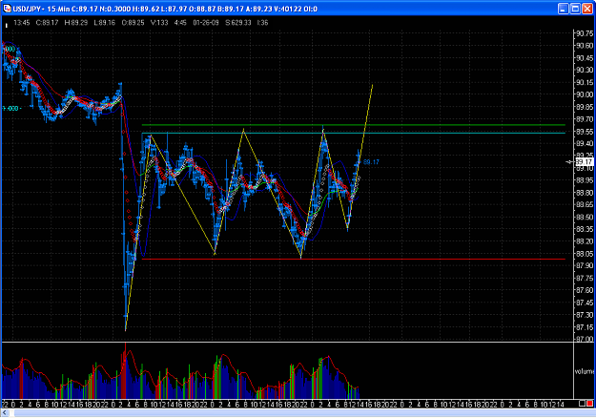Click the red square indicator at bottom right

coord(590,404)
